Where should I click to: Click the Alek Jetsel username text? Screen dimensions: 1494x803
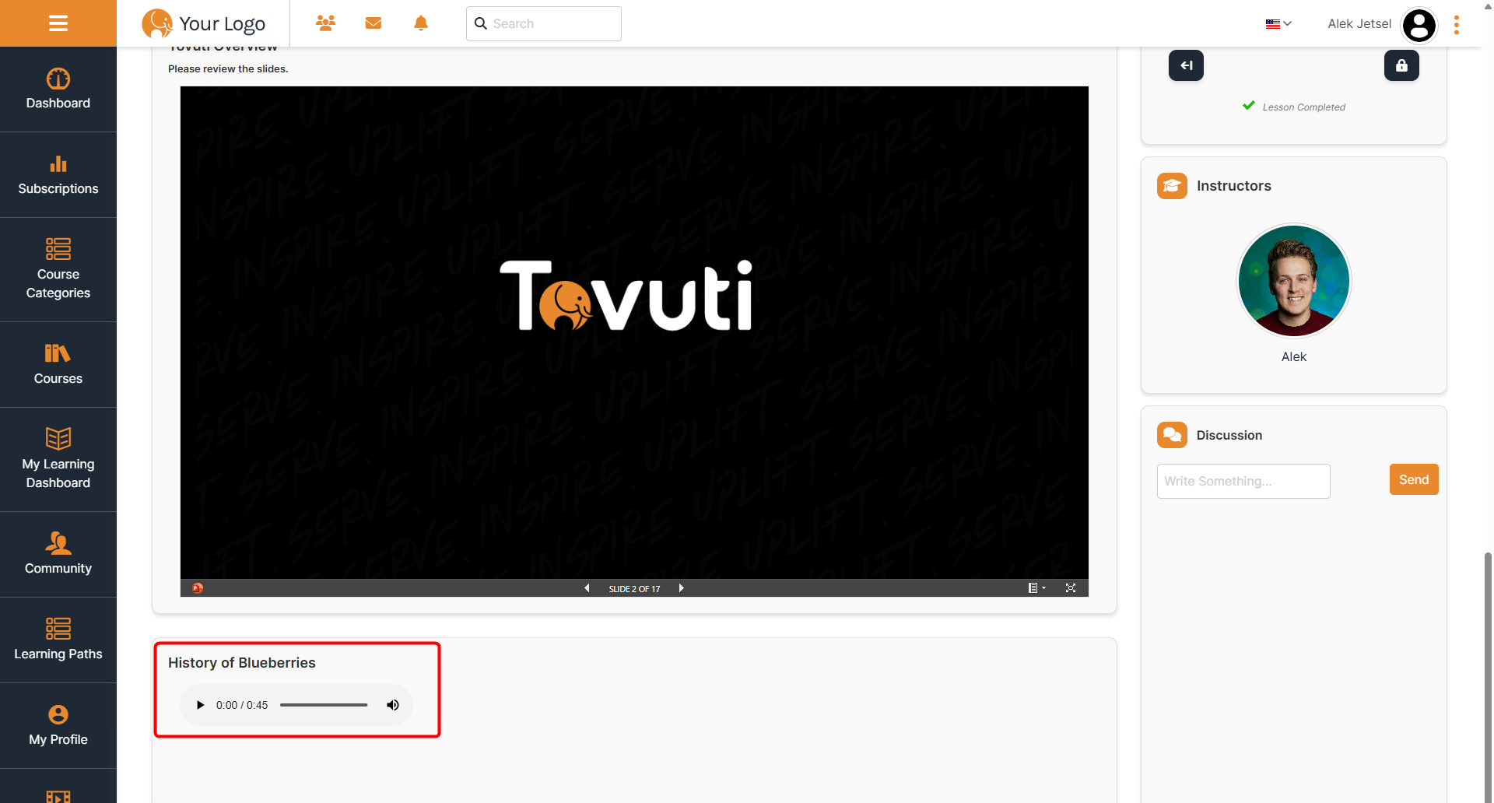coord(1359,24)
